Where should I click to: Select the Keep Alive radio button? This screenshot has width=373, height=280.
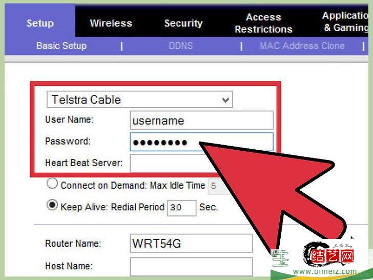[x=52, y=205]
